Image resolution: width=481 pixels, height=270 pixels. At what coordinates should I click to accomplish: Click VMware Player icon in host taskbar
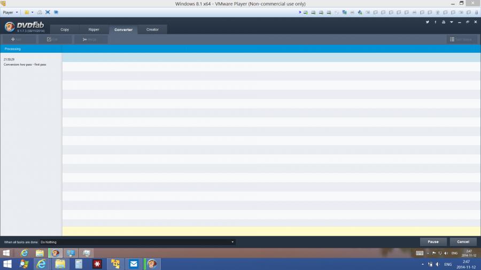115,264
